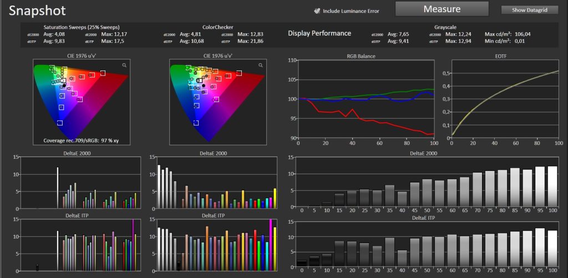The height and width of the screenshot is (278, 568).
Task: Click last yellow bar in ColorChecker DeltaE 2000
Action: 275,198
